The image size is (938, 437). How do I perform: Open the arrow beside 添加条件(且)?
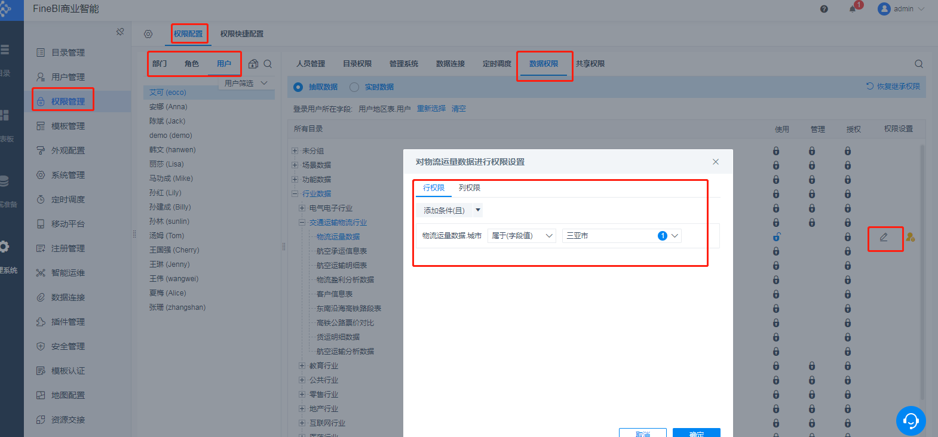(x=477, y=210)
